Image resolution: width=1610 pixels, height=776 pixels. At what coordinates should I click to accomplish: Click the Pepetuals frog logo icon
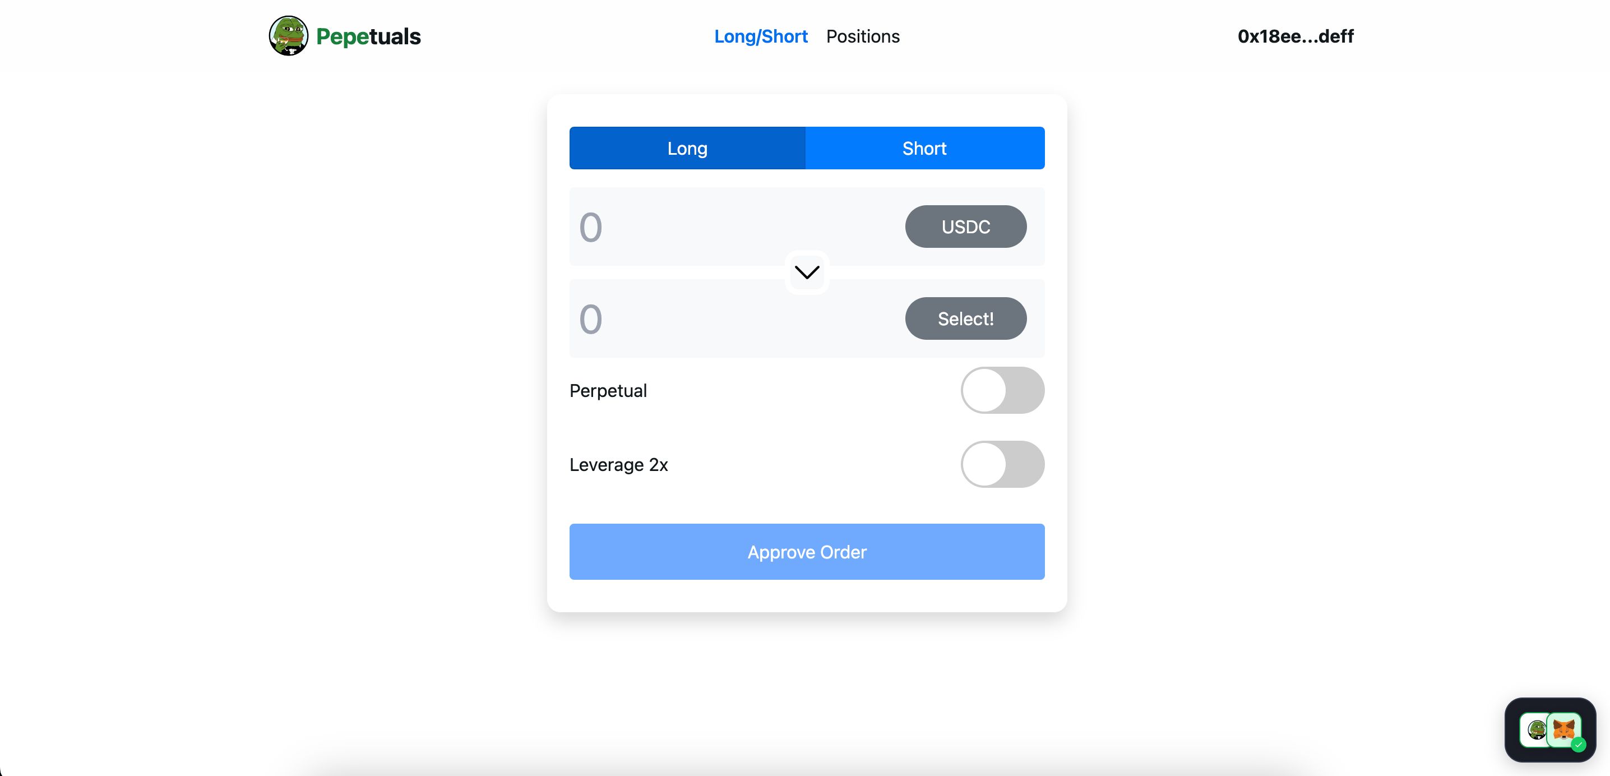coord(289,35)
